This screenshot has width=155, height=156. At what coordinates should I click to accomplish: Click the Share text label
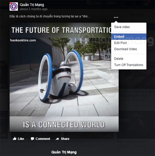click(x=65, y=139)
